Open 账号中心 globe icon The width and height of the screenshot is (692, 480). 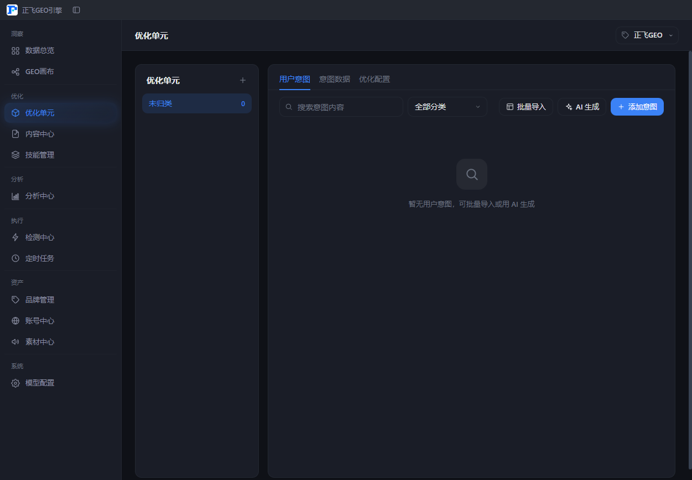(x=15, y=321)
